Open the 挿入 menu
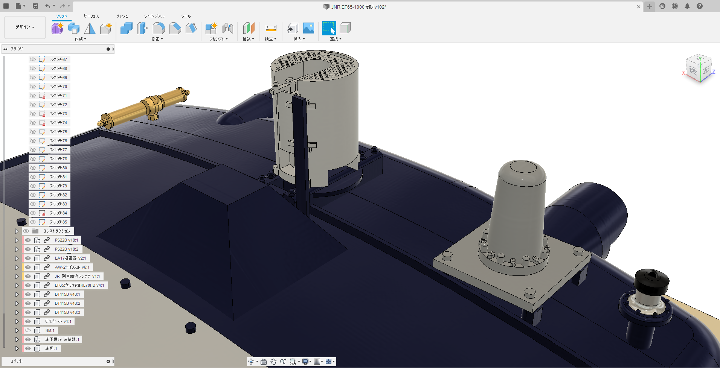 tap(299, 39)
